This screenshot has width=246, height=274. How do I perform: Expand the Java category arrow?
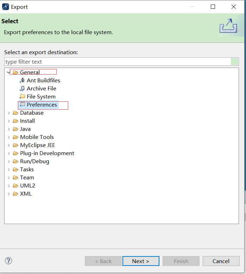(8, 129)
